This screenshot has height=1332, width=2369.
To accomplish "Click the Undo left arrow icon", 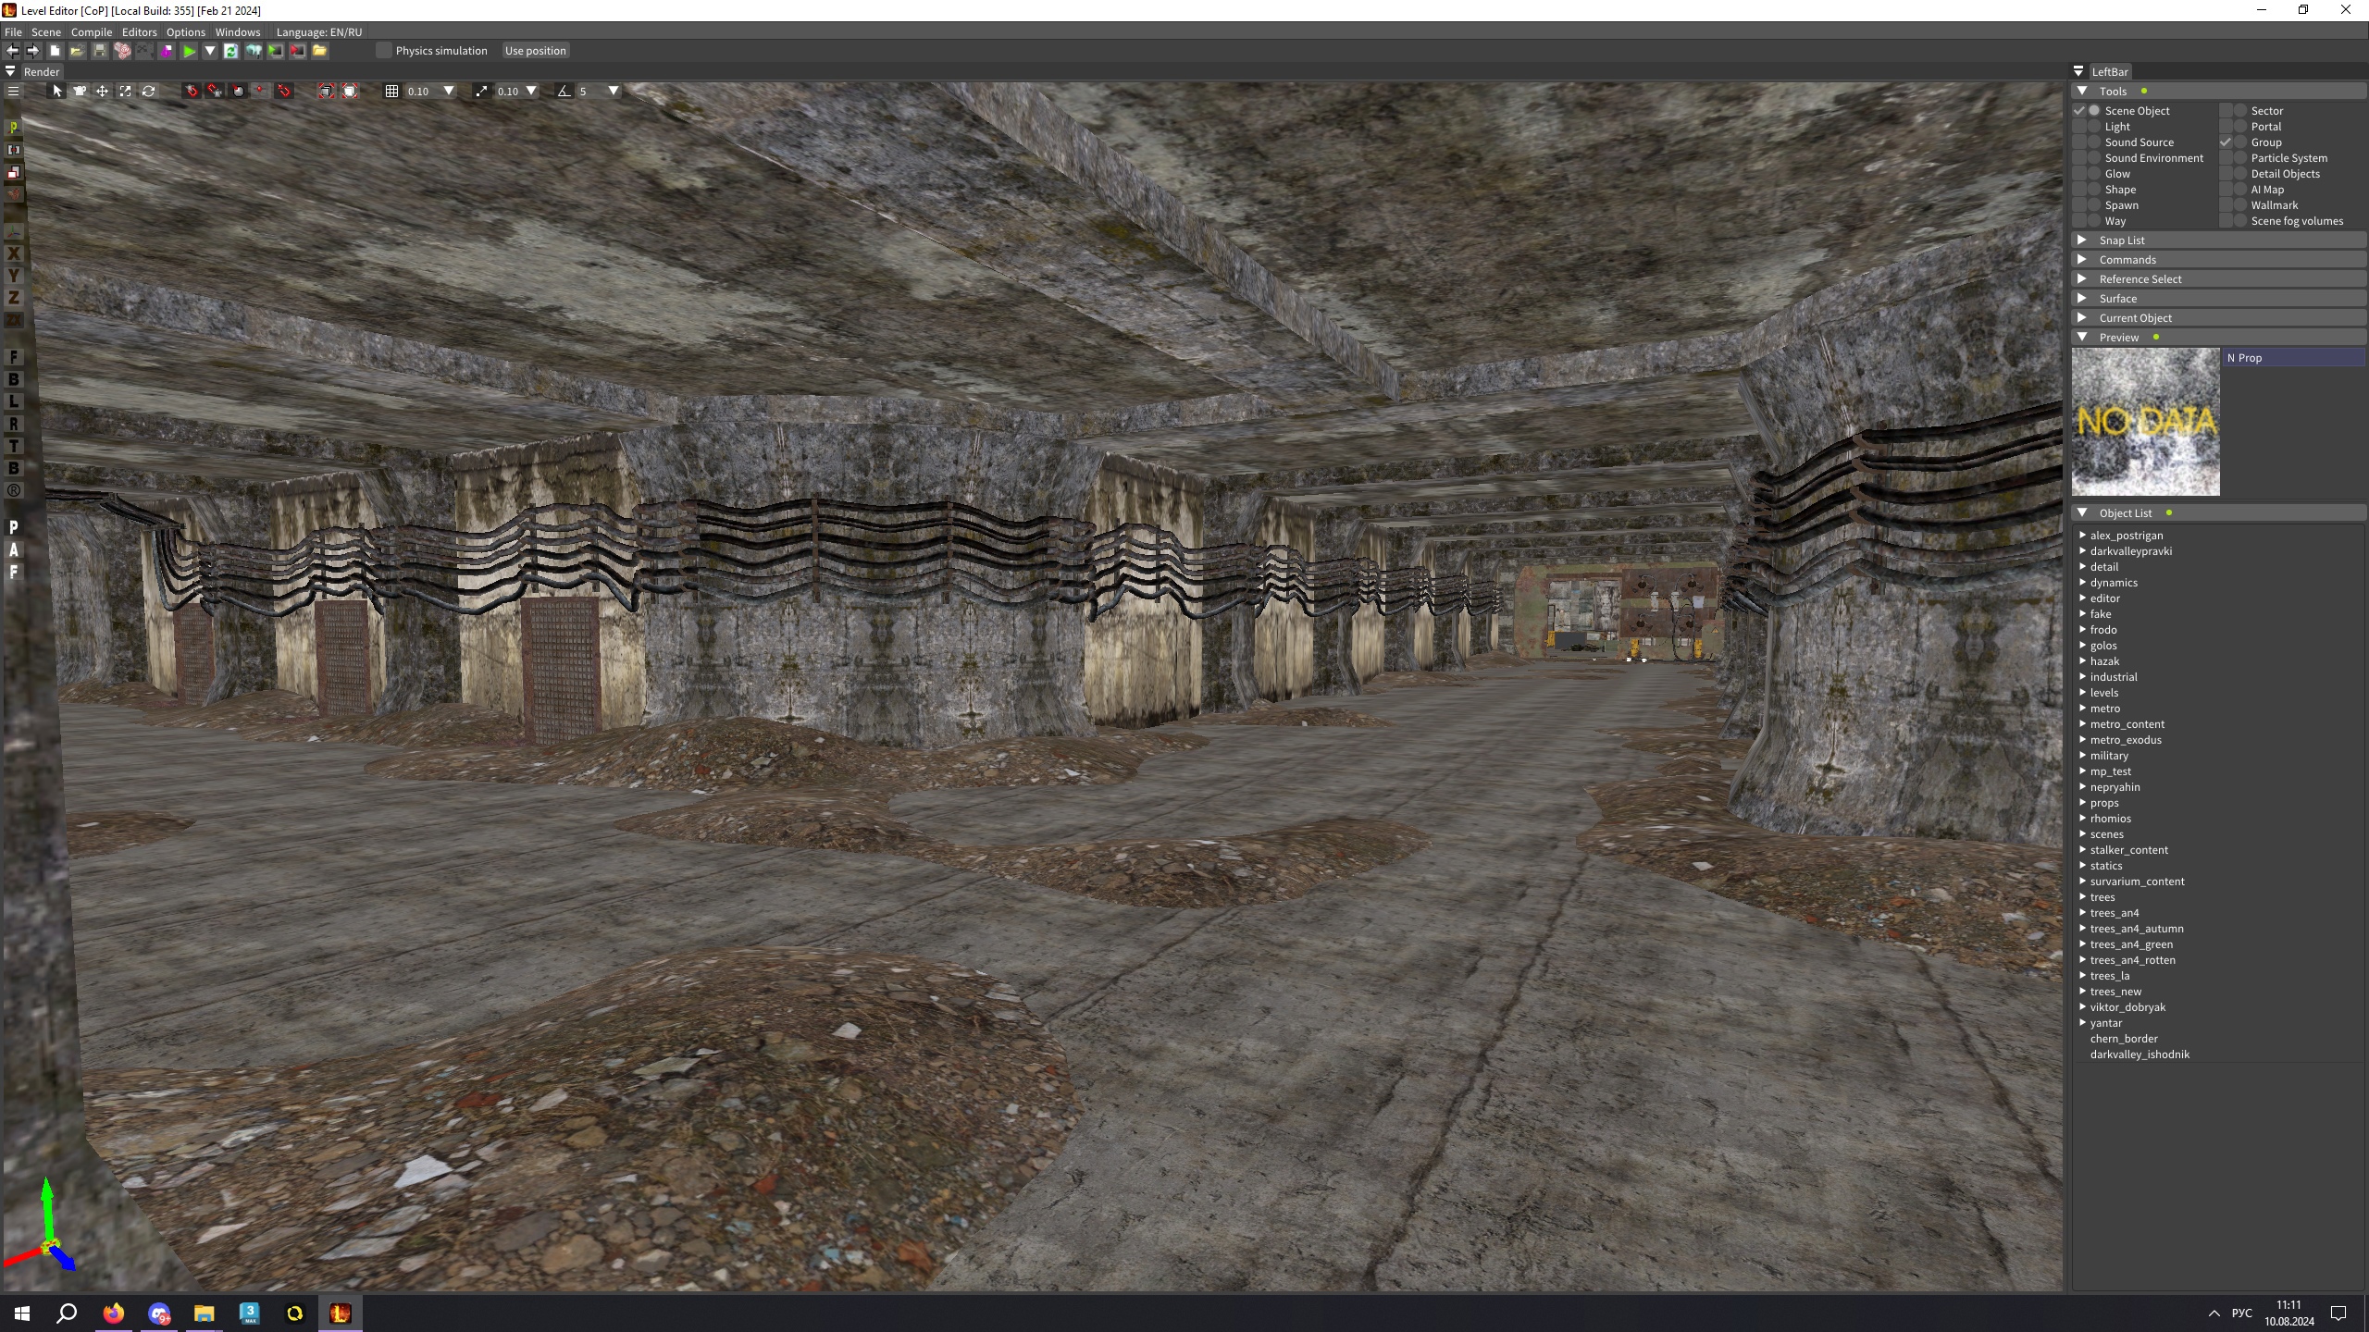I will pos(12,51).
